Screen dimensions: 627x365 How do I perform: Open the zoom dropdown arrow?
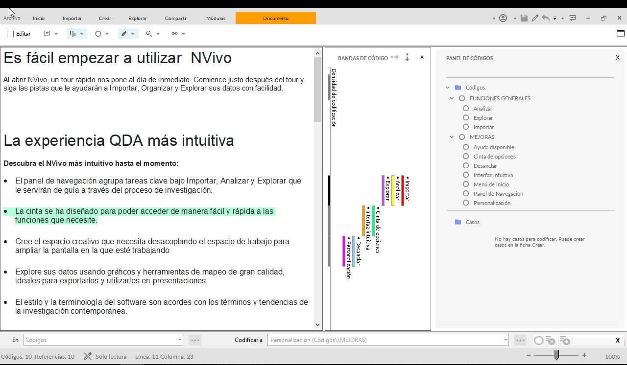(x=158, y=34)
